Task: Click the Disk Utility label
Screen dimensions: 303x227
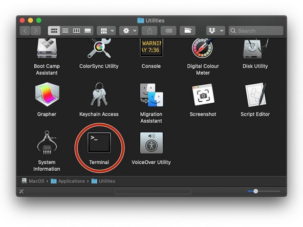Action: tap(255, 66)
